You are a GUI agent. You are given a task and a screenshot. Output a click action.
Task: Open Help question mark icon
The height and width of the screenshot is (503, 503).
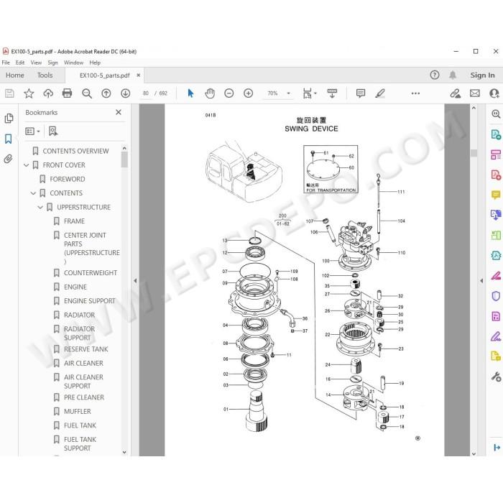tap(434, 75)
